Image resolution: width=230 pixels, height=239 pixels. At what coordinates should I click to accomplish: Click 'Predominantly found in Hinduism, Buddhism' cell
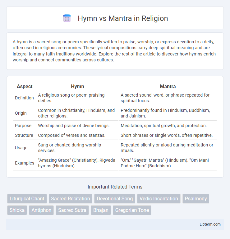(168, 113)
